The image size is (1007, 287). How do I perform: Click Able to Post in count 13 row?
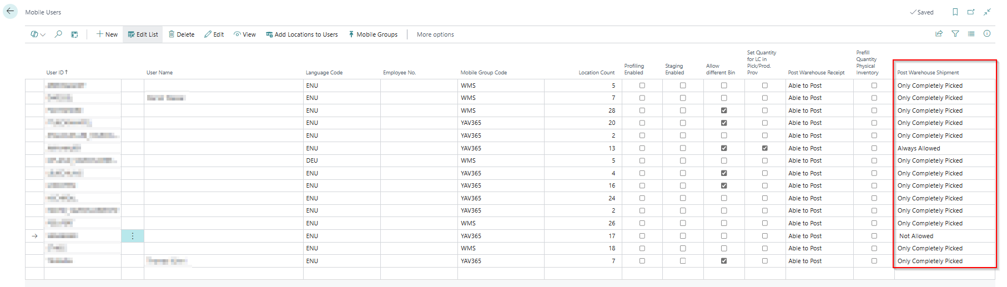click(x=805, y=148)
